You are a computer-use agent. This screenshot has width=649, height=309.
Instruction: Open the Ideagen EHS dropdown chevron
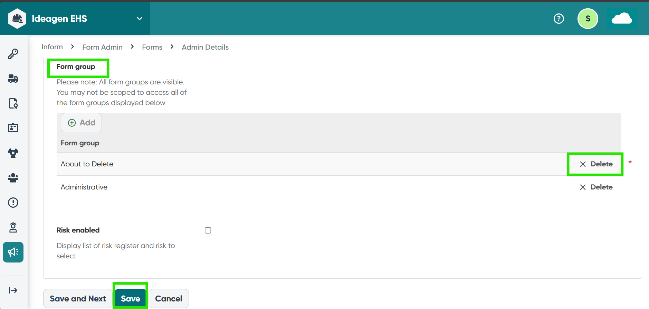point(140,19)
